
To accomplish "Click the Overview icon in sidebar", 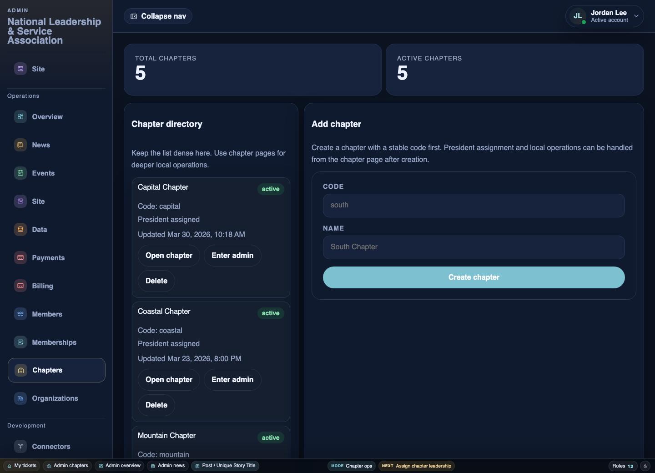I will pyautogui.click(x=20, y=117).
